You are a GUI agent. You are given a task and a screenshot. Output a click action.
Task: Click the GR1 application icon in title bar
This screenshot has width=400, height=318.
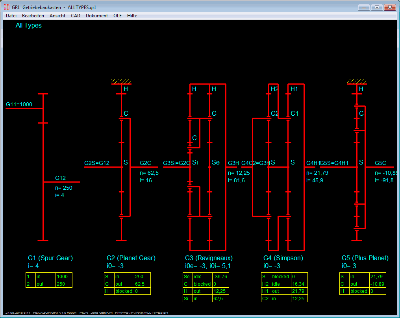(x=7, y=7)
